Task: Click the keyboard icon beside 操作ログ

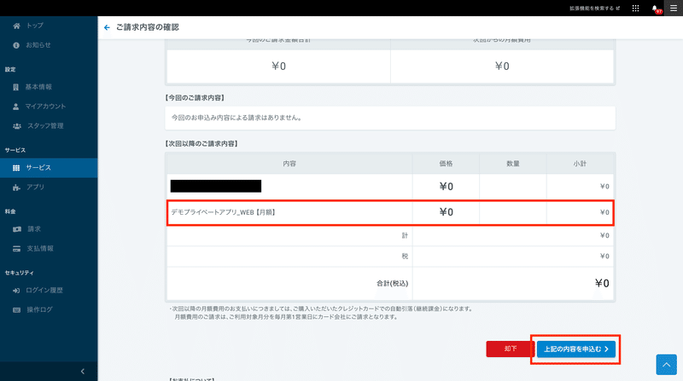Action: (16, 310)
